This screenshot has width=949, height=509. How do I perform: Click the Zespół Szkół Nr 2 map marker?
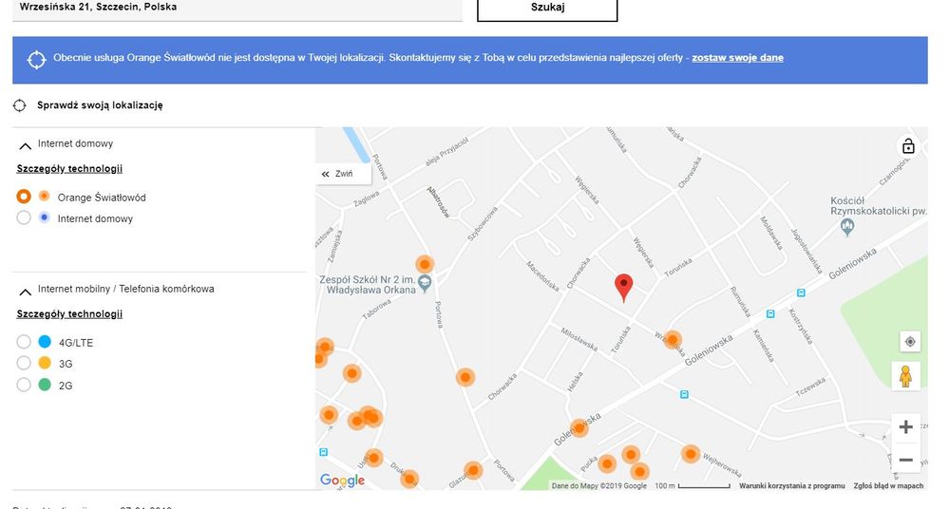click(x=426, y=283)
